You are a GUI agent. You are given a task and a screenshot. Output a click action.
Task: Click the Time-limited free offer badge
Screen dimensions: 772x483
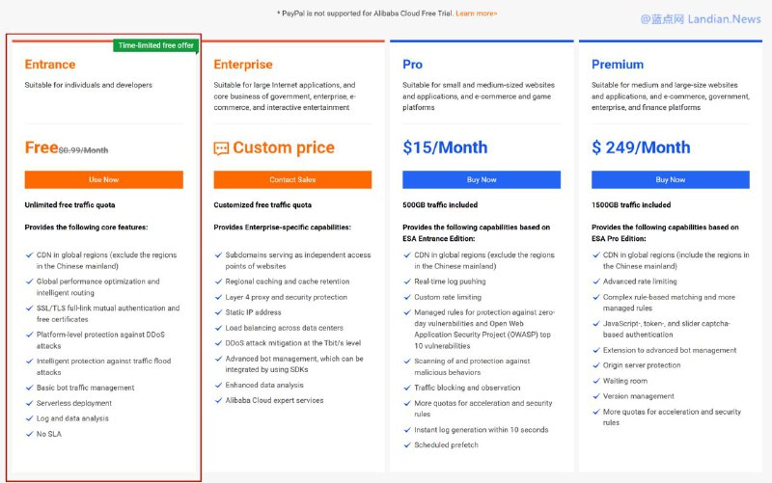click(153, 44)
